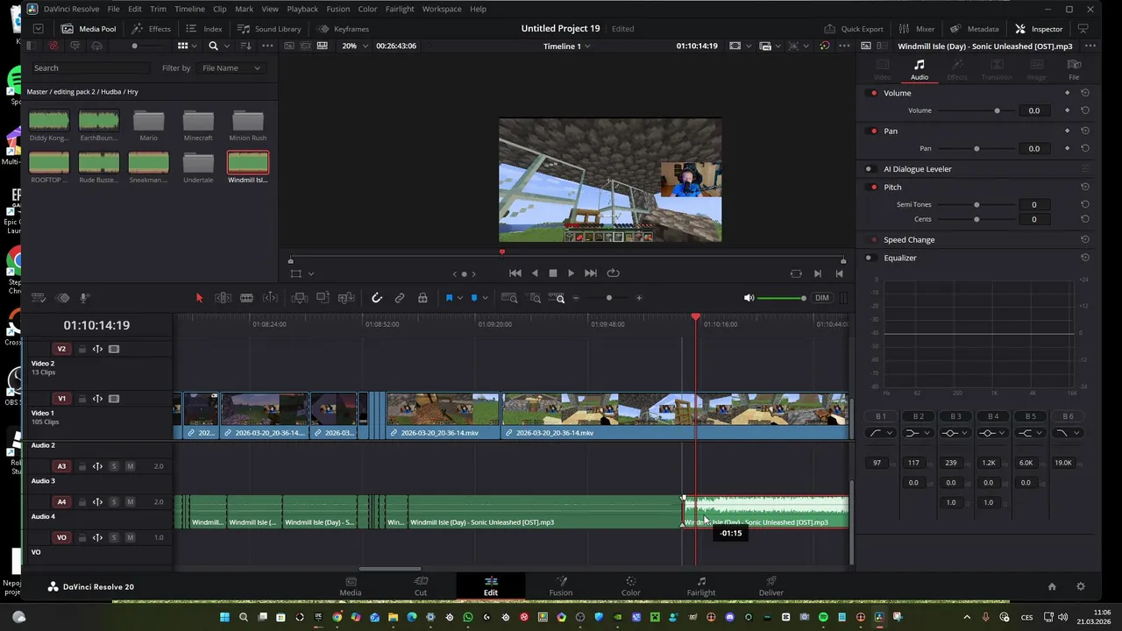Click the Replace Clip icon
The image size is (1122, 631).
coord(346,298)
